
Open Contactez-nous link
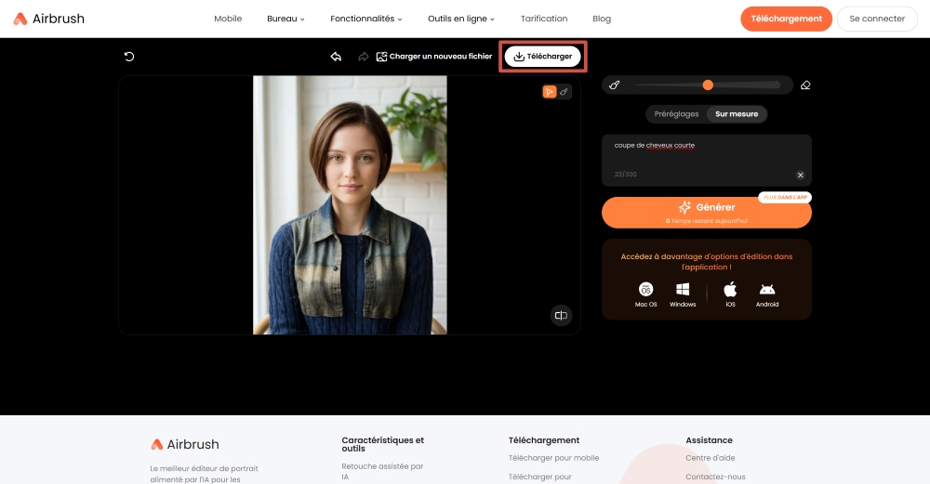click(715, 477)
